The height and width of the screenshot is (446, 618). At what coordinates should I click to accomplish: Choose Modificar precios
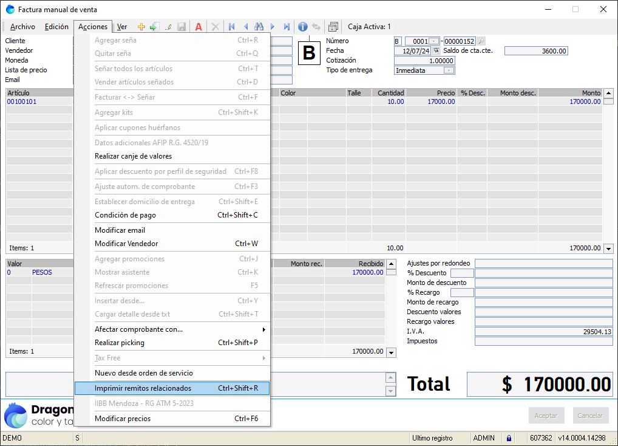[172, 419]
